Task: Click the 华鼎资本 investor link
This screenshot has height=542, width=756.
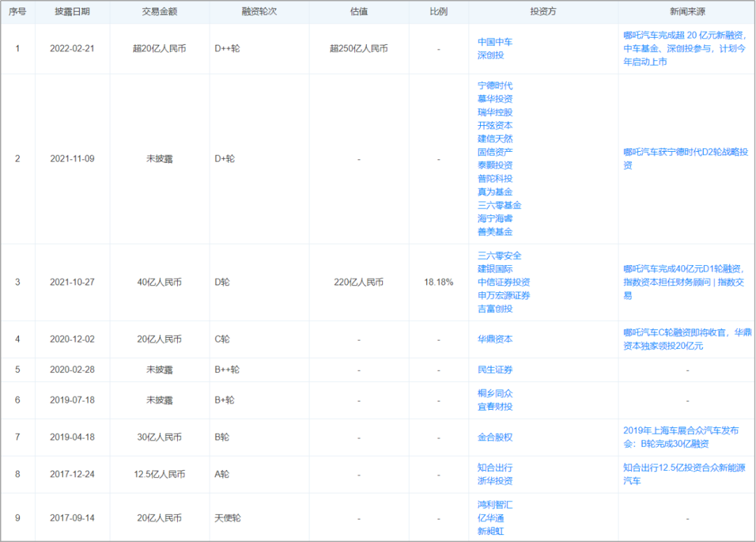Action: (x=495, y=339)
